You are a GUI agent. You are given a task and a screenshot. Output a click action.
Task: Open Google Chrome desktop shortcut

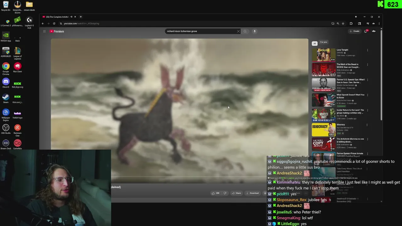[x=6, y=69]
